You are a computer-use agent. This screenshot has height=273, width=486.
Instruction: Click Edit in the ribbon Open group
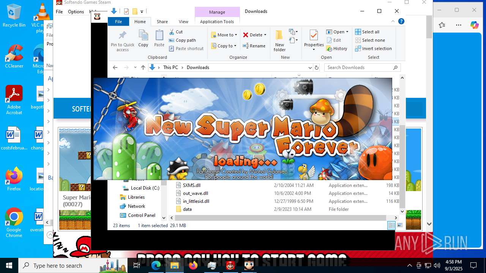click(334, 40)
